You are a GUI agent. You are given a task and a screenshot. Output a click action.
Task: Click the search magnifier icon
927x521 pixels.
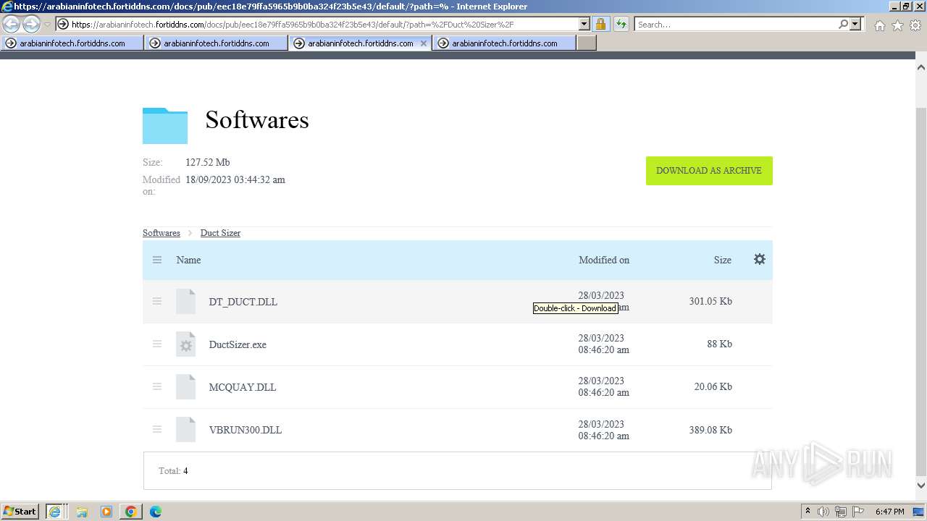click(x=843, y=24)
